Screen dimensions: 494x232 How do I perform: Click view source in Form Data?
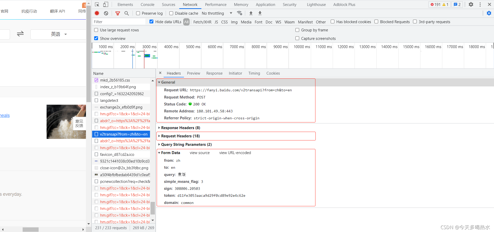200,153
